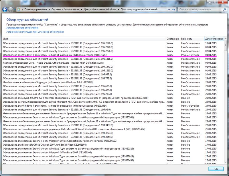Click the date 10.04.2015 cell
The width and height of the screenshot is (229, 176).
(211, 43)
